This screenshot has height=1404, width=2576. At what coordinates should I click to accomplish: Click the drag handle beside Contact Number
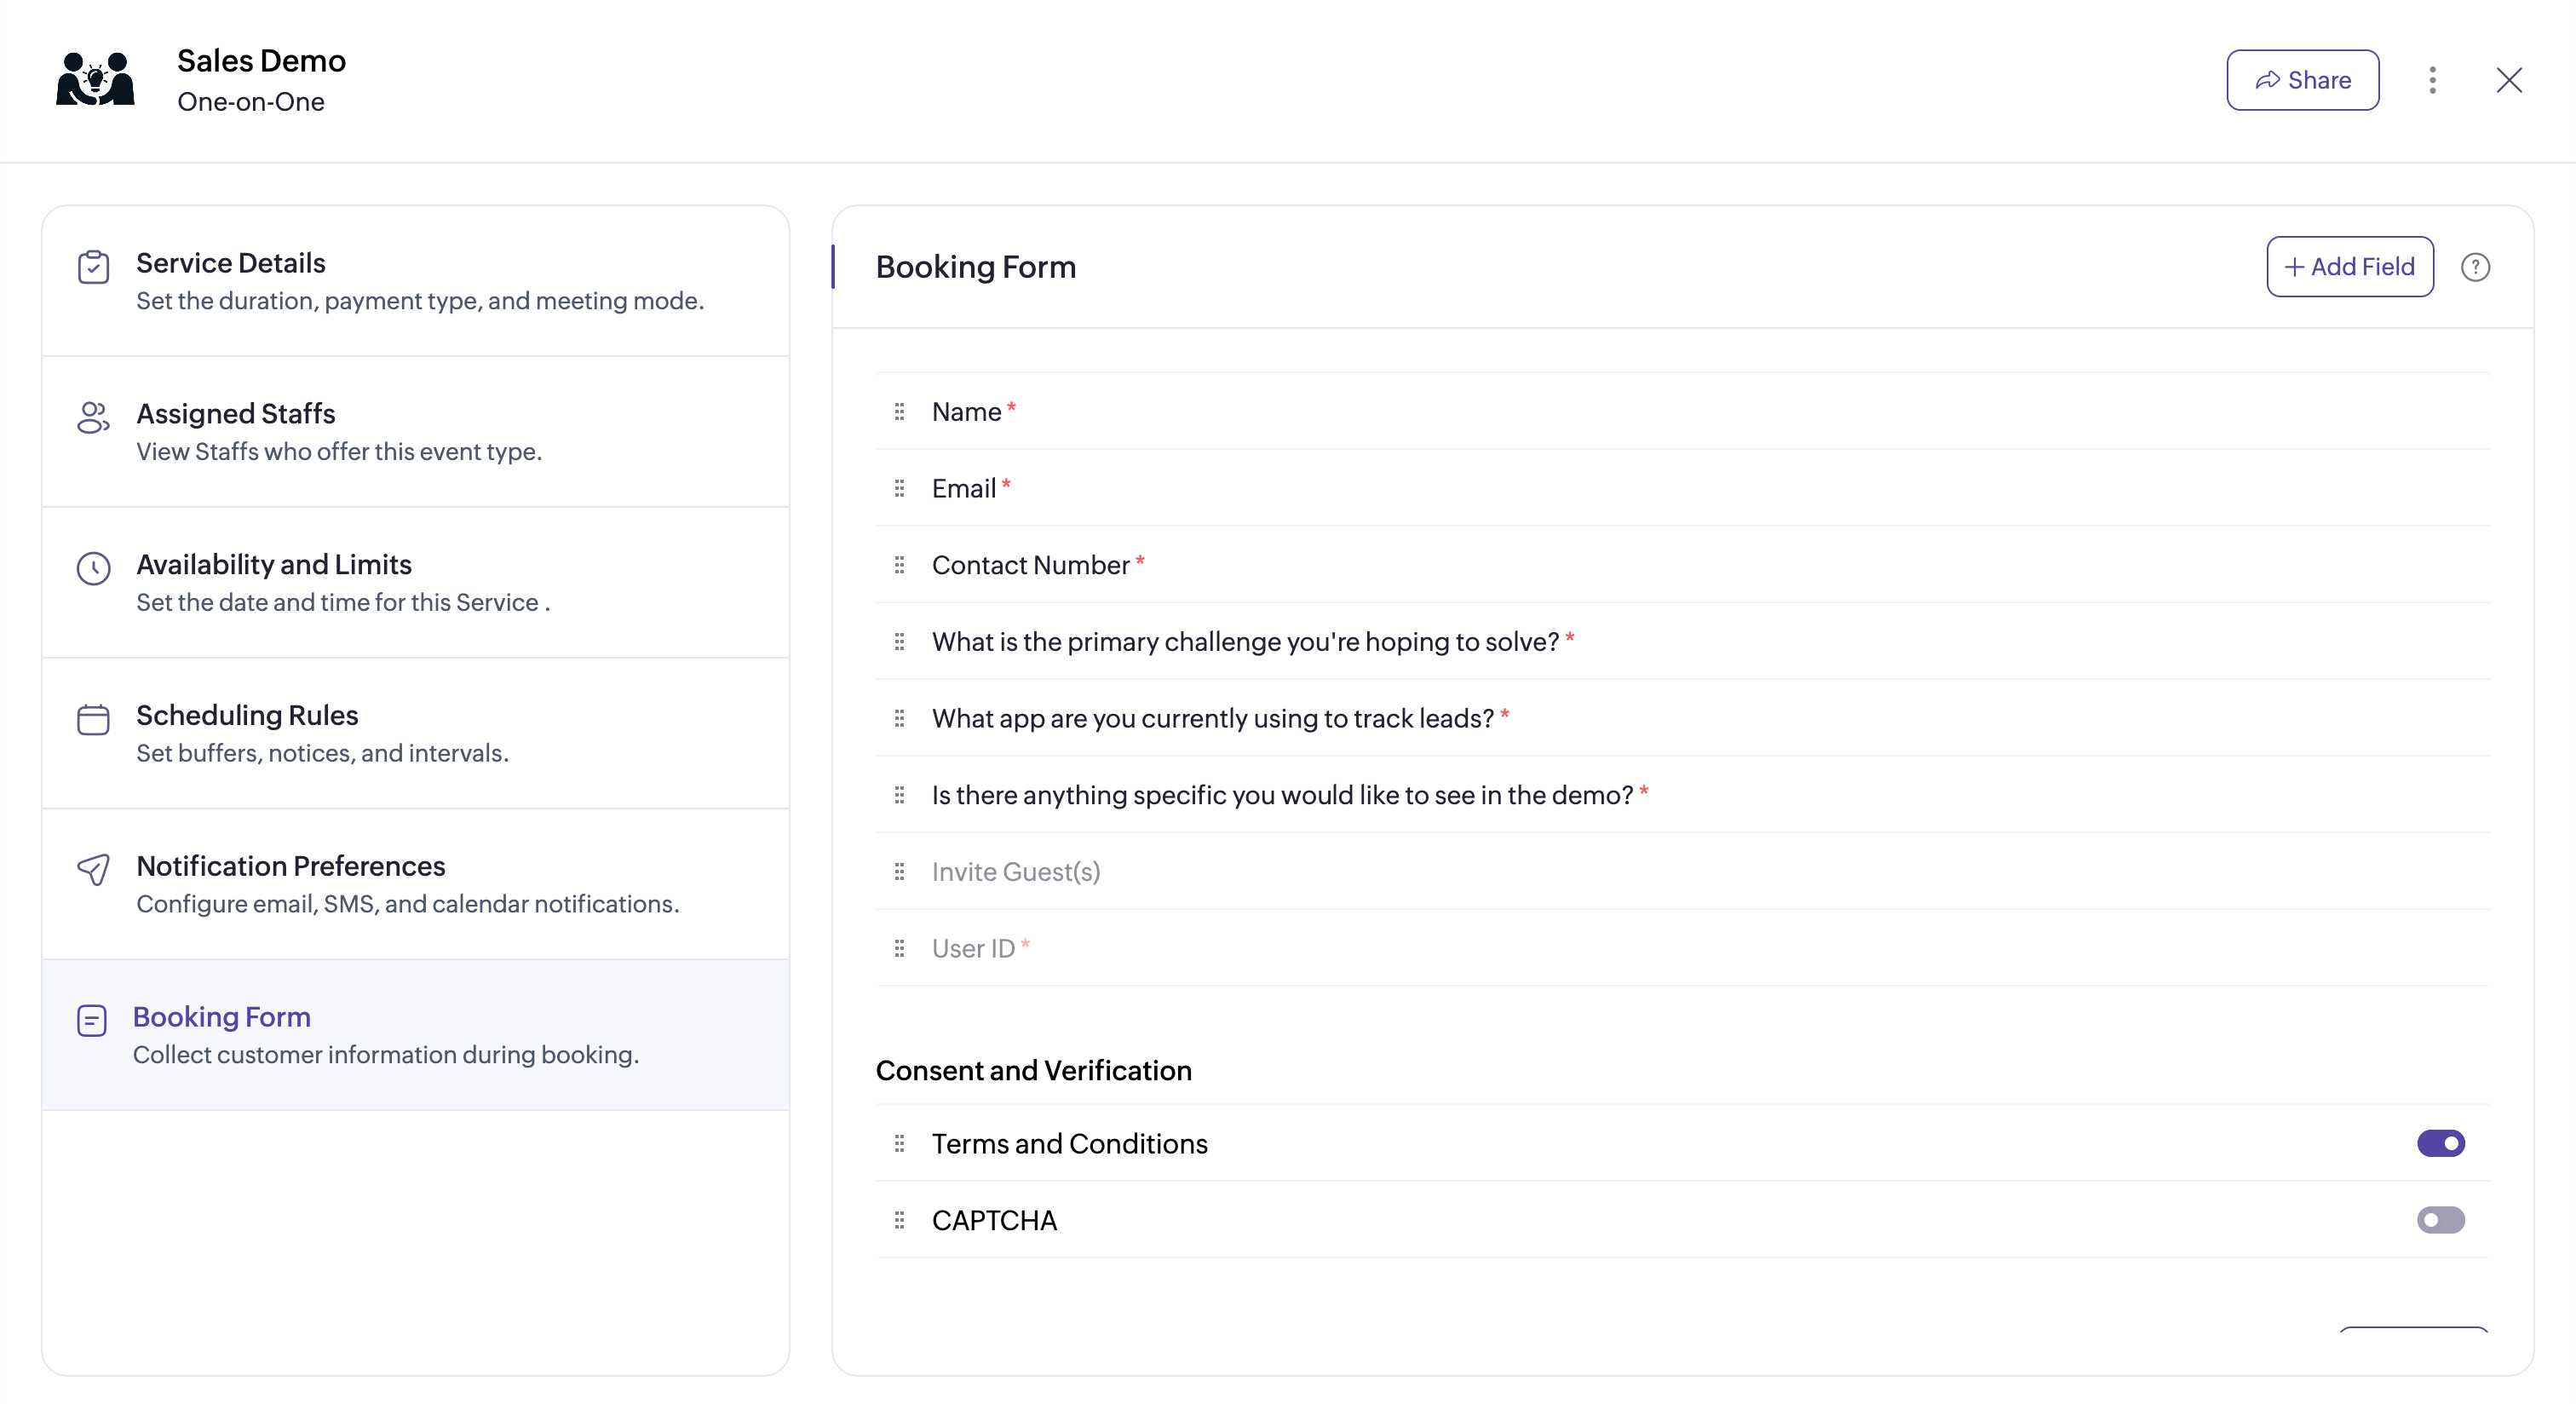(899, 565)
